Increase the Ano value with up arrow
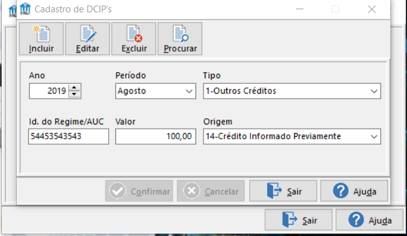Screen dimensions: 407x236 coord(75,87)
